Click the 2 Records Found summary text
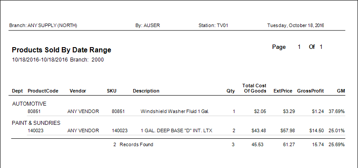 click(x=133, y=144)
